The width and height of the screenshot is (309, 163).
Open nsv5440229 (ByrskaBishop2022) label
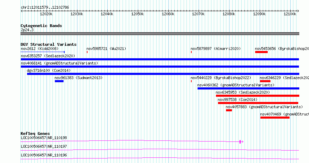point(221,78)
